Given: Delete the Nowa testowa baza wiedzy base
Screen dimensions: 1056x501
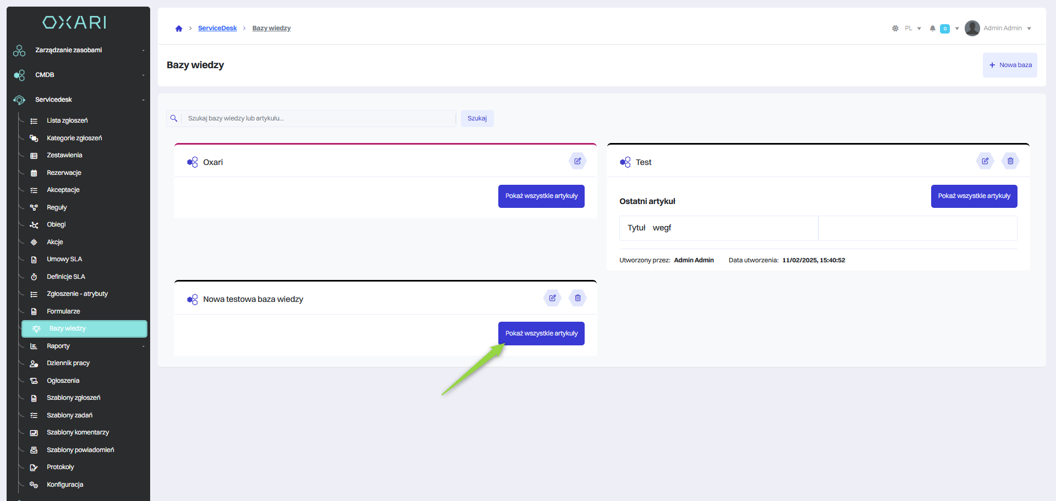Looking at the screenshot, I should [577, 298].
